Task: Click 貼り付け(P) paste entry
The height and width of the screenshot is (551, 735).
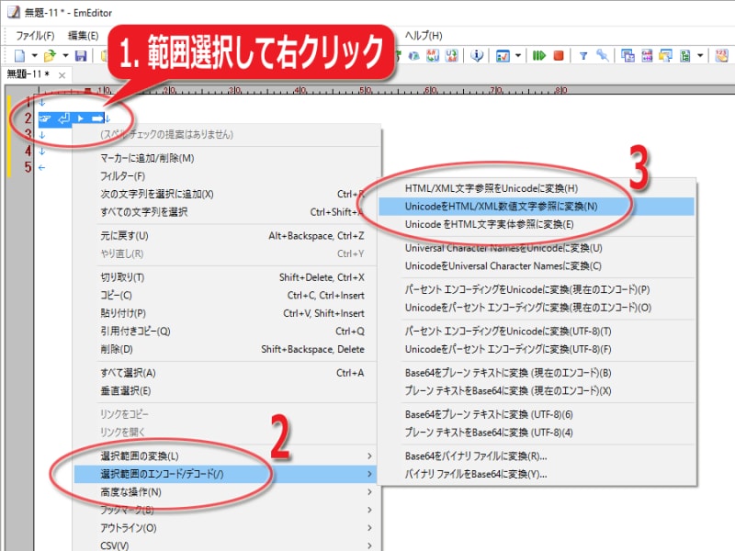Action: tap(226, 313)
